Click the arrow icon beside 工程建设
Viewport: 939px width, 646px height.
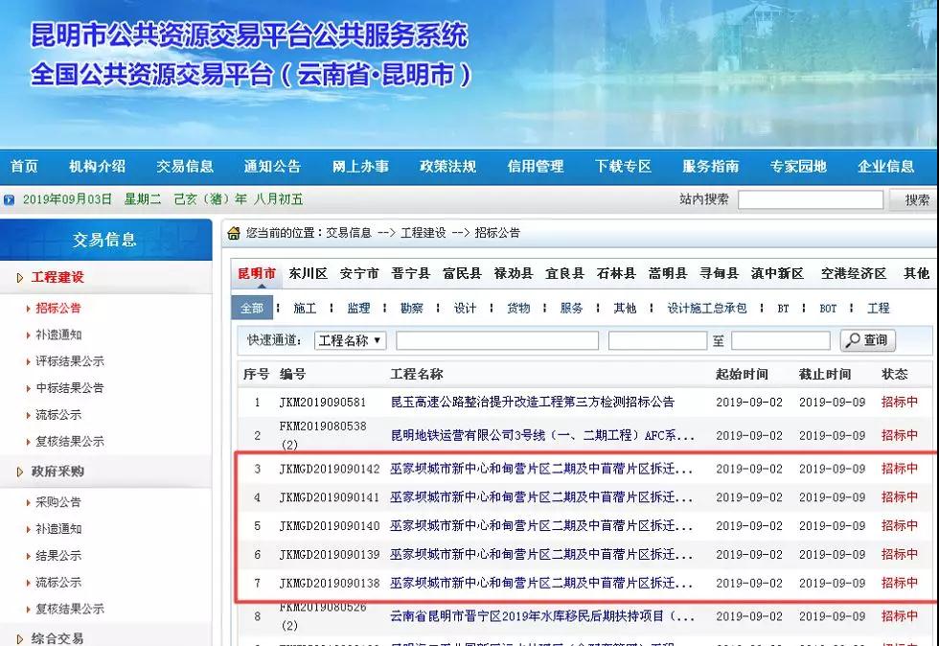pyautogui.click(x=20, y=278)
